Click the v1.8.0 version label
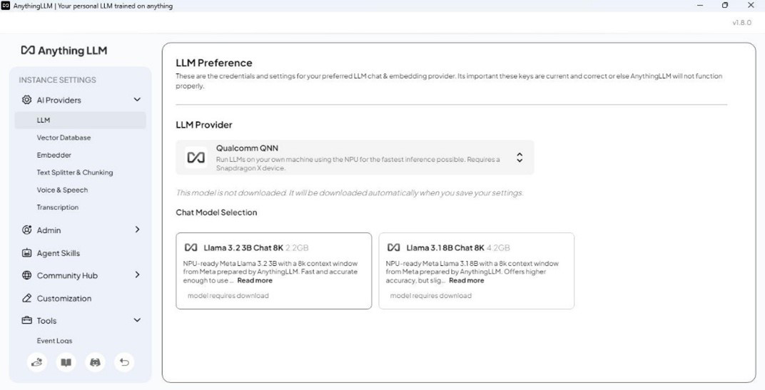 pyautogui.click(x=741, y=22)
